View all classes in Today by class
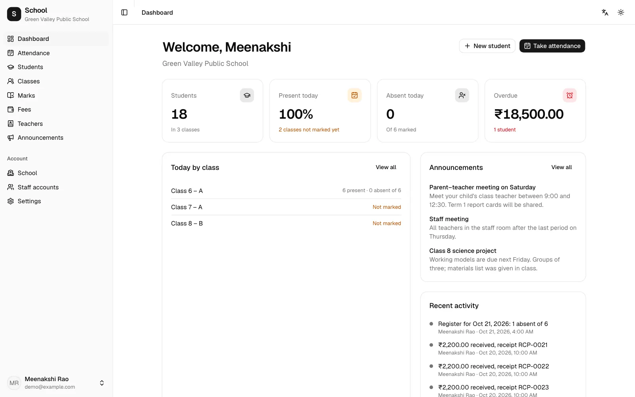This screenshot has width=635, height=397. (x=386, y=167)
